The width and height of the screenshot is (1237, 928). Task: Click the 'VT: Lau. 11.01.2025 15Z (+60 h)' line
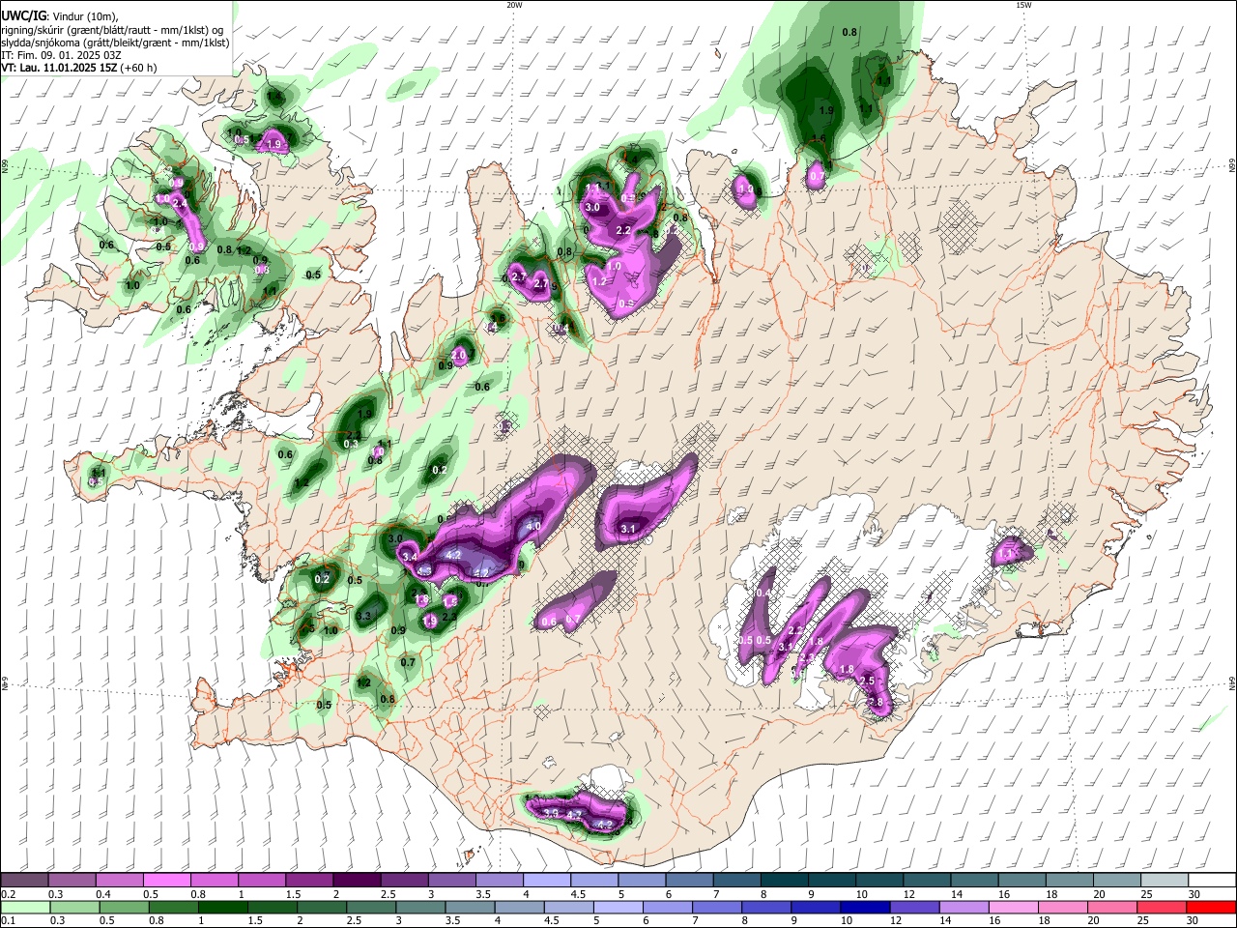[x=79, y=68]
